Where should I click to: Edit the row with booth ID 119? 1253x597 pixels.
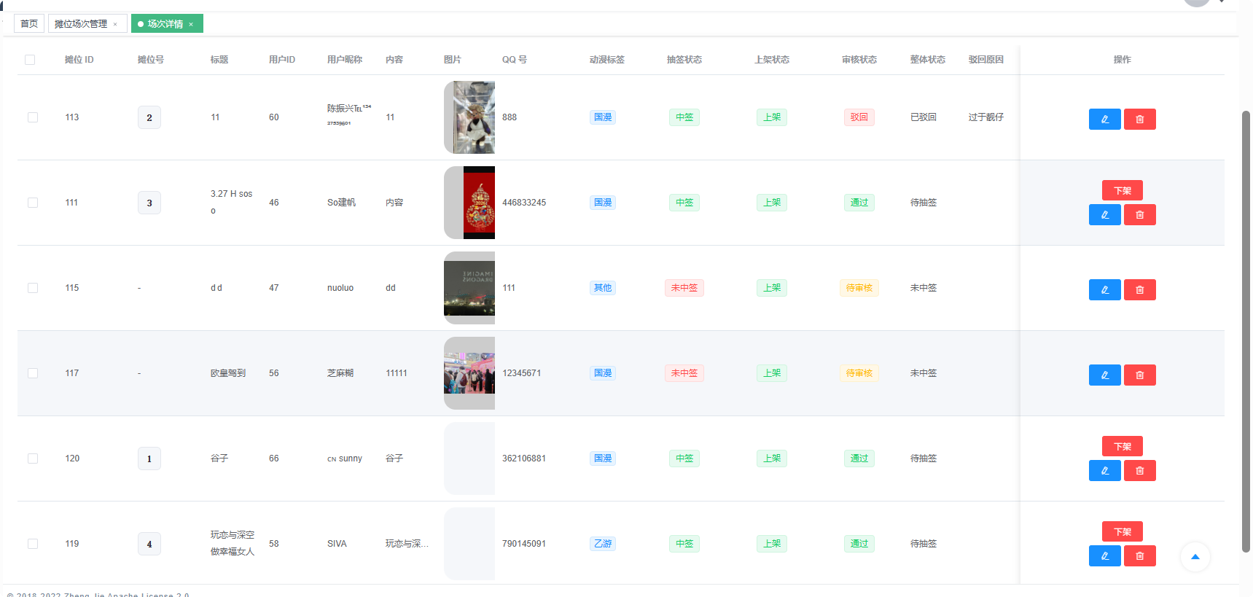pyautogui.click(x=1104, y=556)
